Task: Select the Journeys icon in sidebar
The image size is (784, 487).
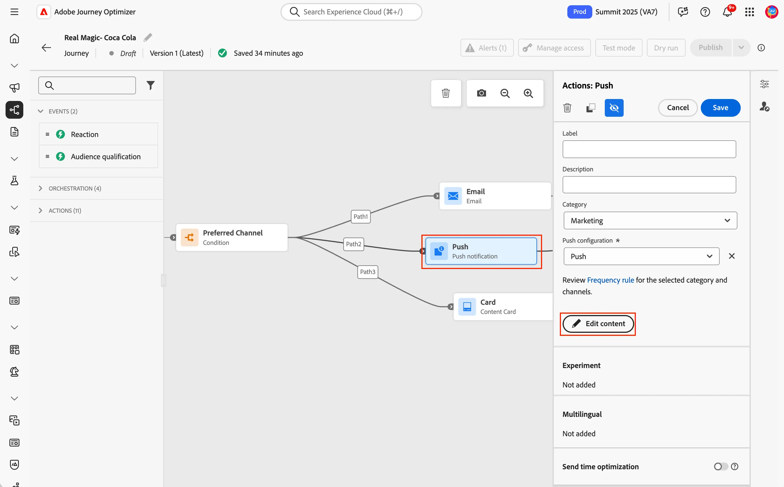Action: 14,110
